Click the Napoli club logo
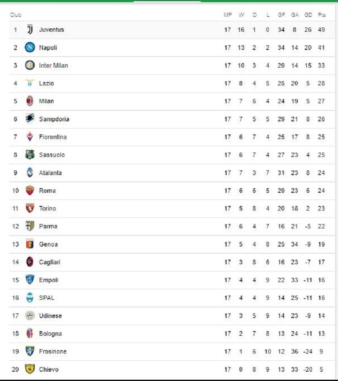The height and width of the screenshot is (381, 338). point(30,47)
